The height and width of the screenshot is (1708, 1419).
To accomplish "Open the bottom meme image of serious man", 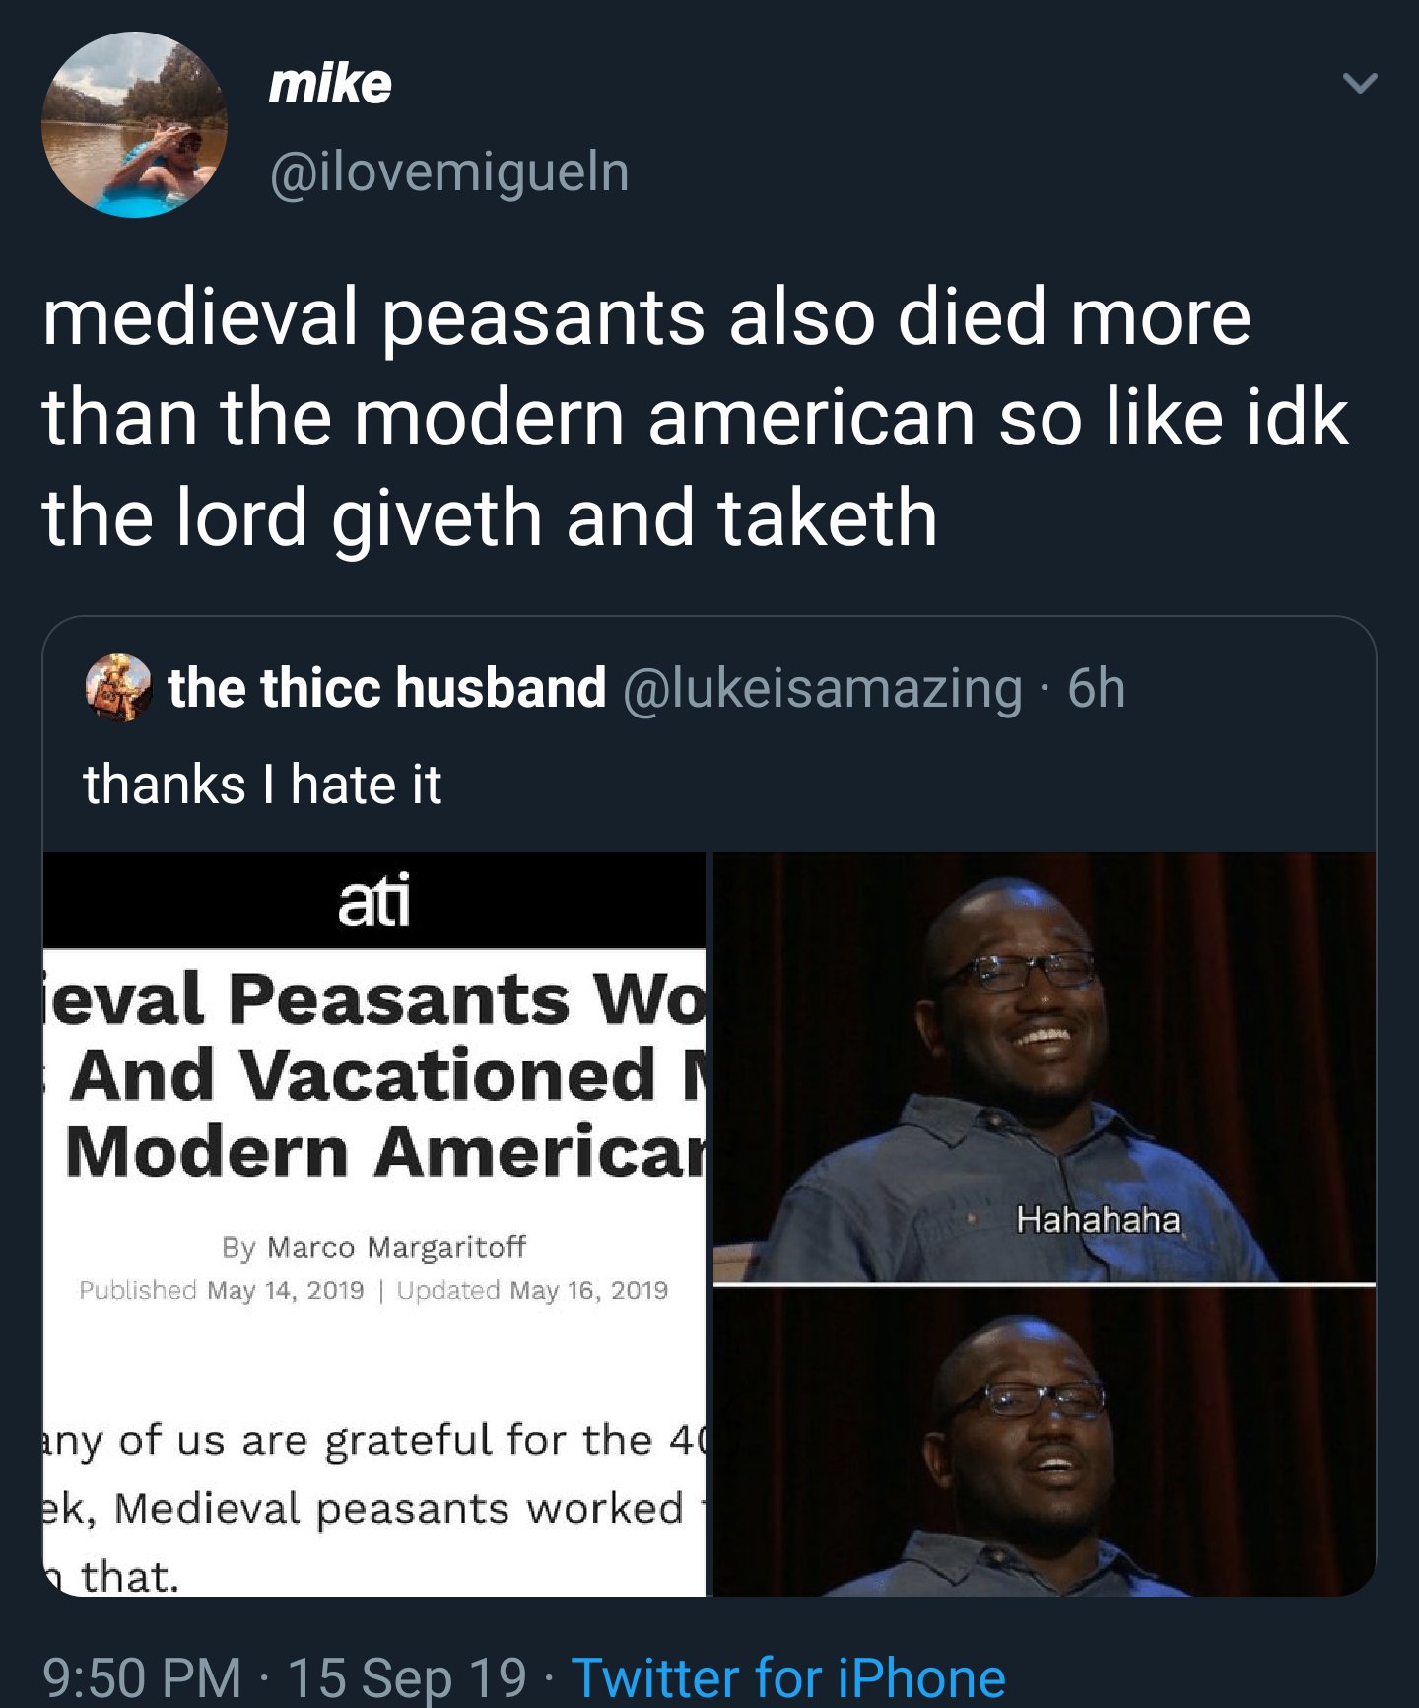I will (x=1045, y=1441).
